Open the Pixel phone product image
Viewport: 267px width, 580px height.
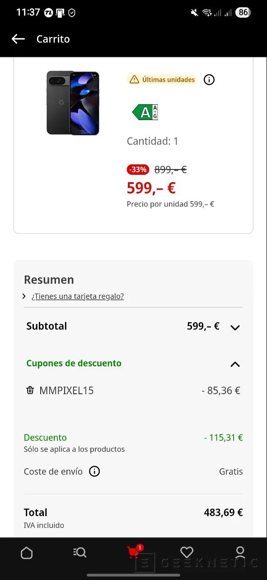pos(73,103)
